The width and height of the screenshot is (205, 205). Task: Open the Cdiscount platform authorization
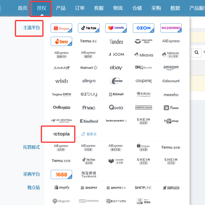tap(171, 81)
